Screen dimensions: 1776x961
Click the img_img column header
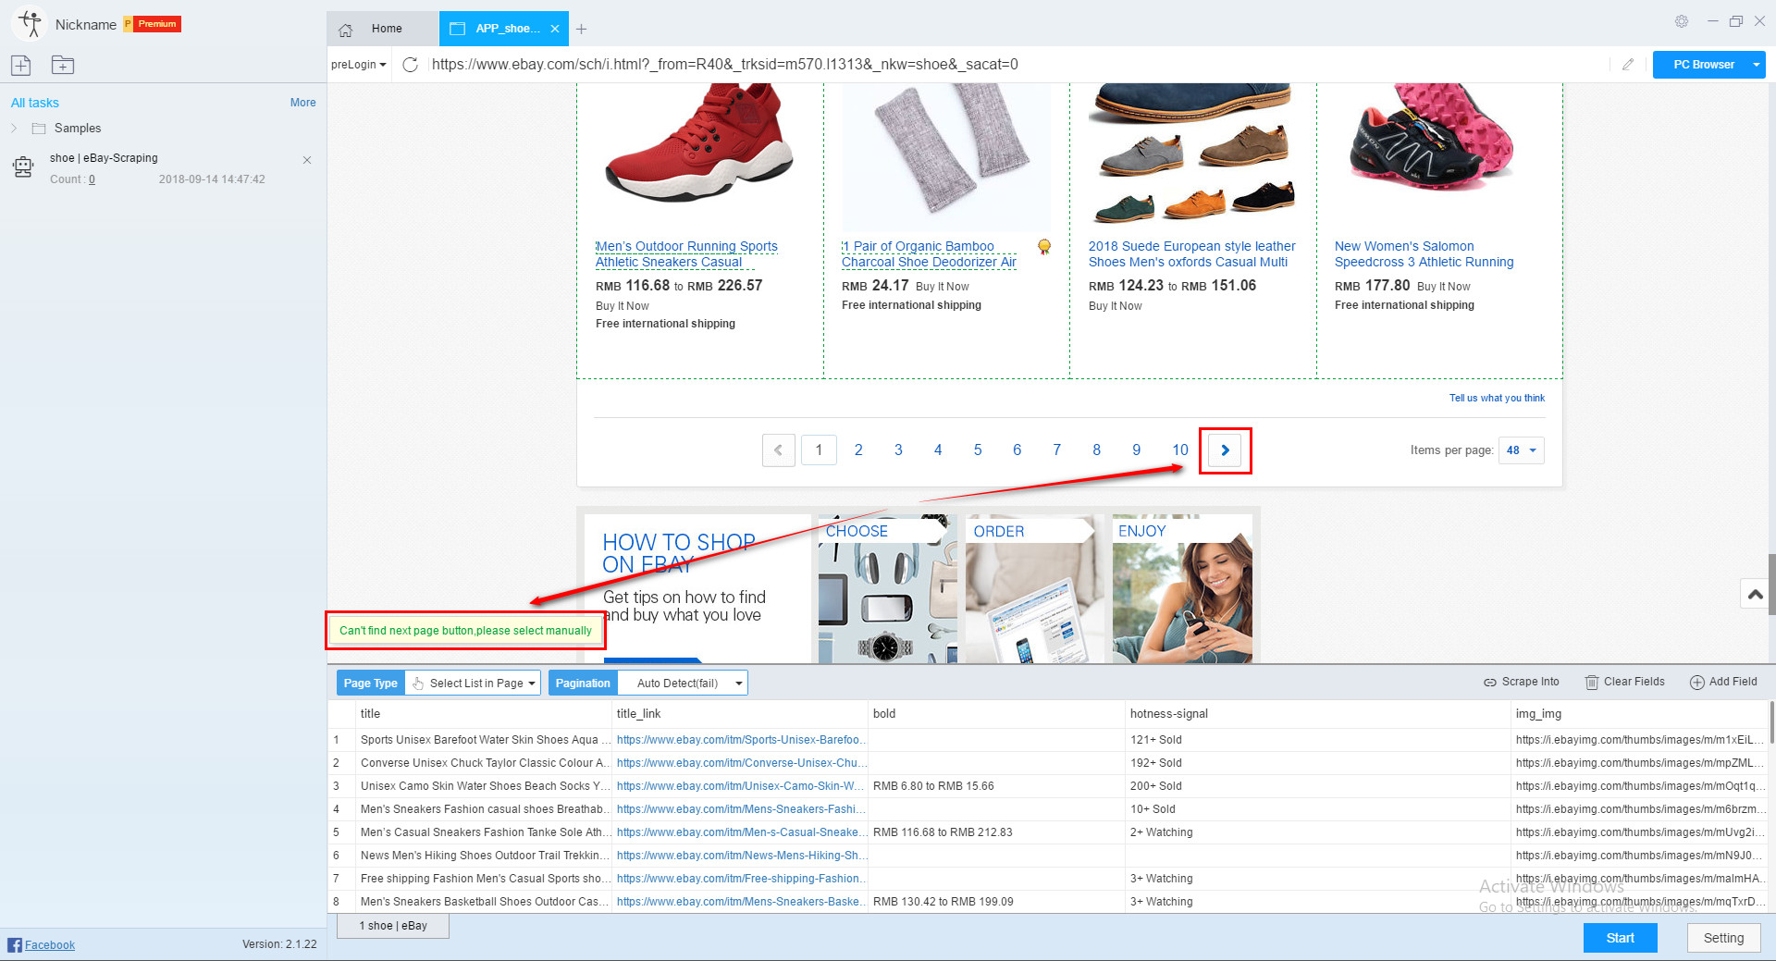click(x=1639, y=714)
